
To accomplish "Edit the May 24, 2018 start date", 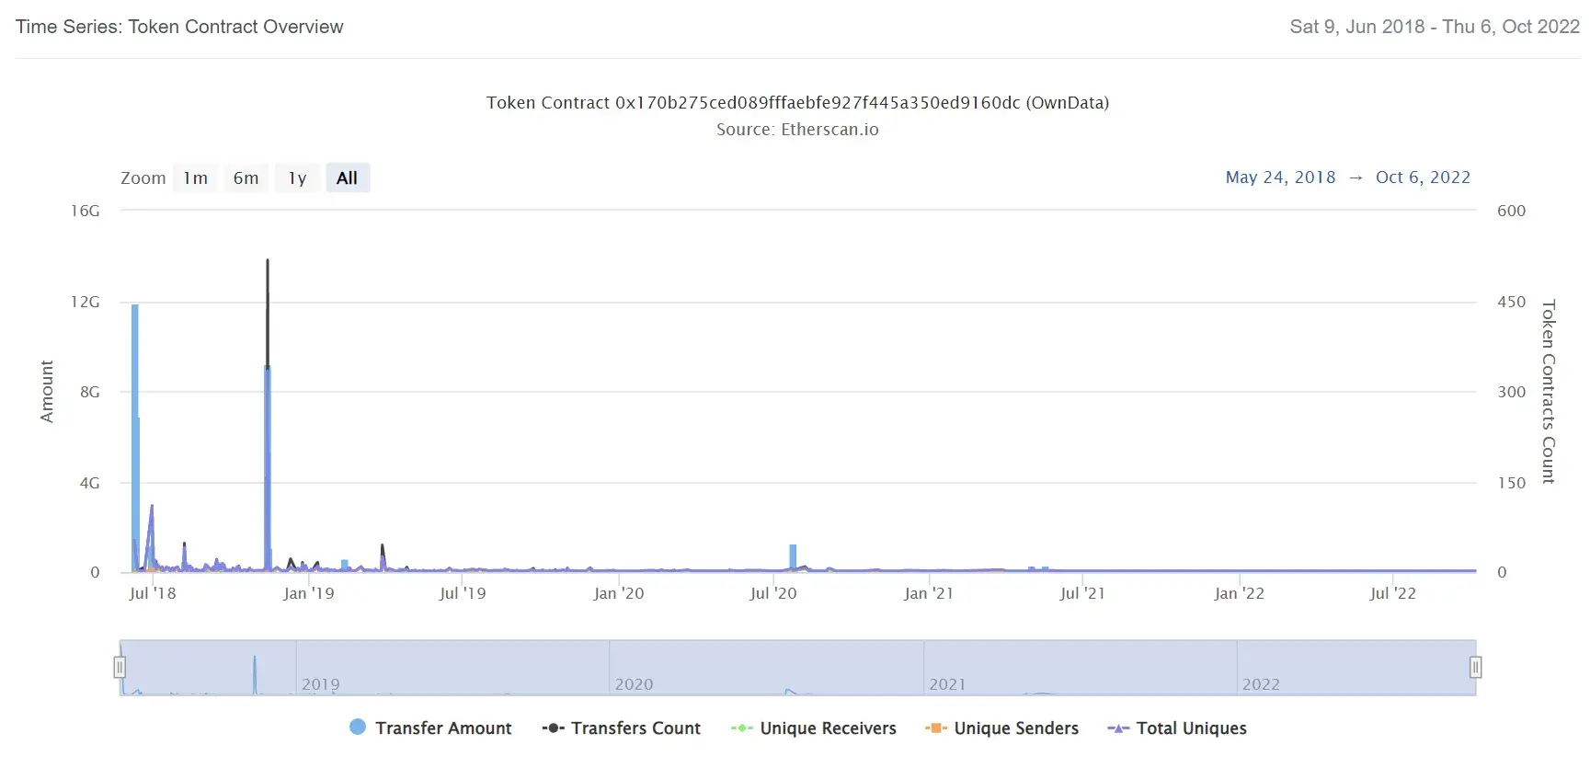I will (x=1280, y=178).
